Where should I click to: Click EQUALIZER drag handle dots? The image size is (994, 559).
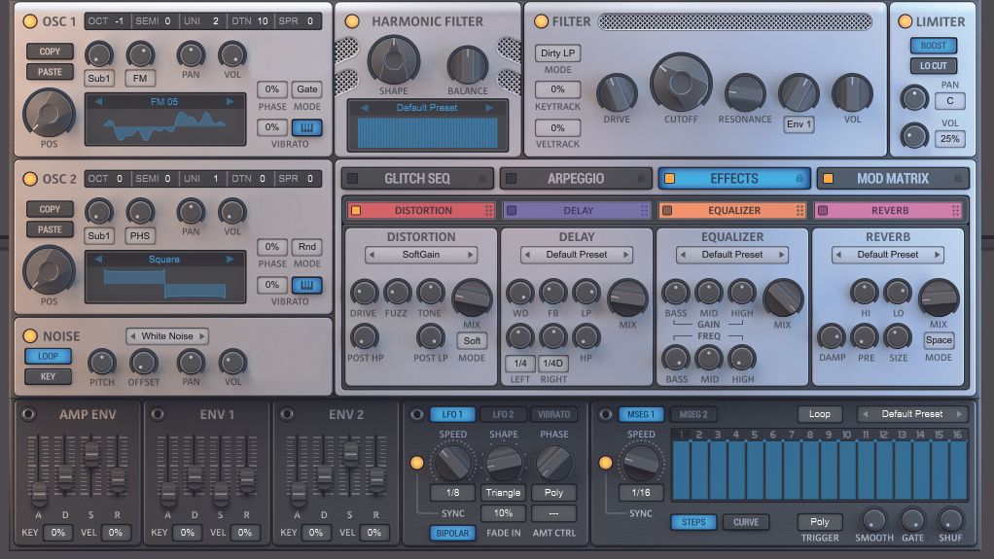tap(800, 210)
